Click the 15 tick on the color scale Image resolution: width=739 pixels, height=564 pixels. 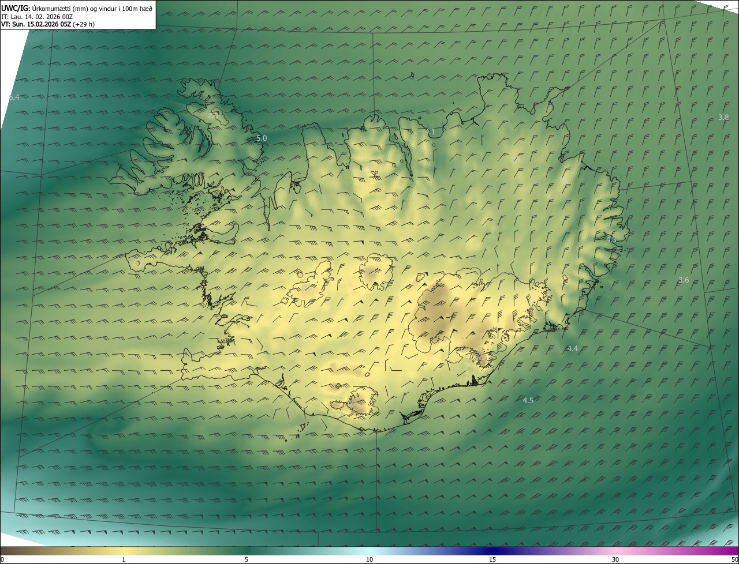(492, 559)
